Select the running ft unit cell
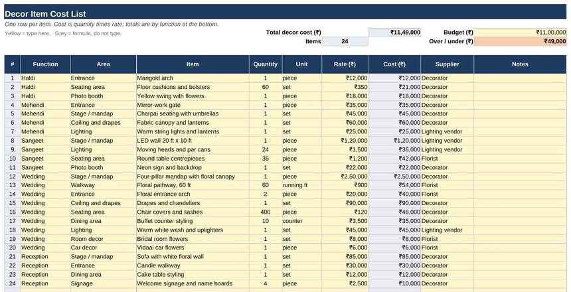The image size is (571, 292). [302, 185]
